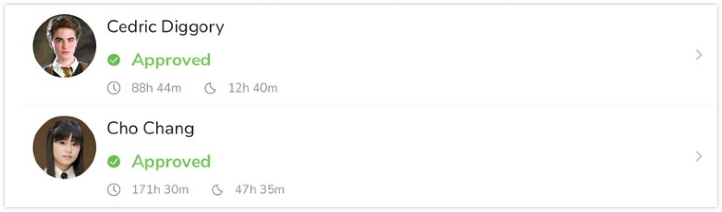Image resolution: width=722 pixels, height=212 pixels.
Task: Click the green approved checkmark for Cho Chang
Action: click(114, 162)
